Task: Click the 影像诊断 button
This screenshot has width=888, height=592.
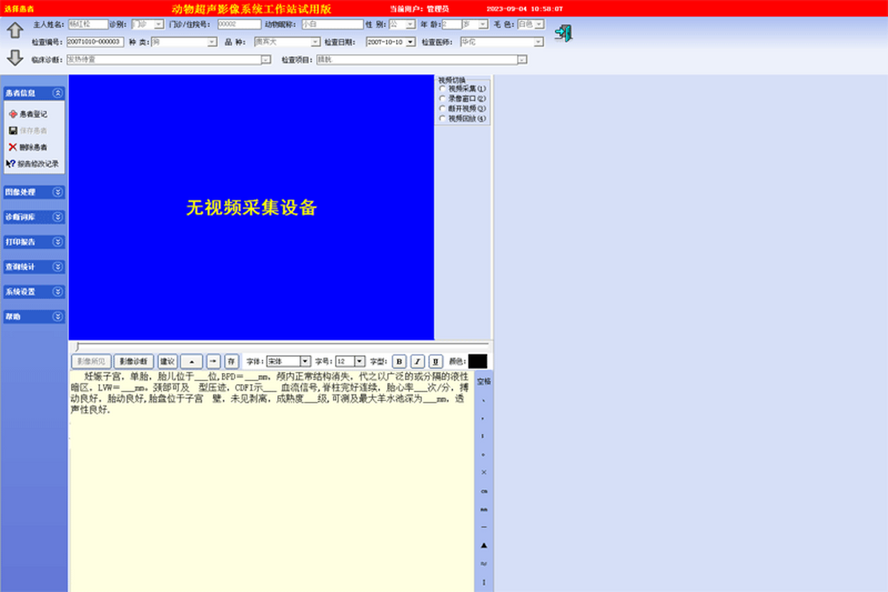Action: click(134, 361)
